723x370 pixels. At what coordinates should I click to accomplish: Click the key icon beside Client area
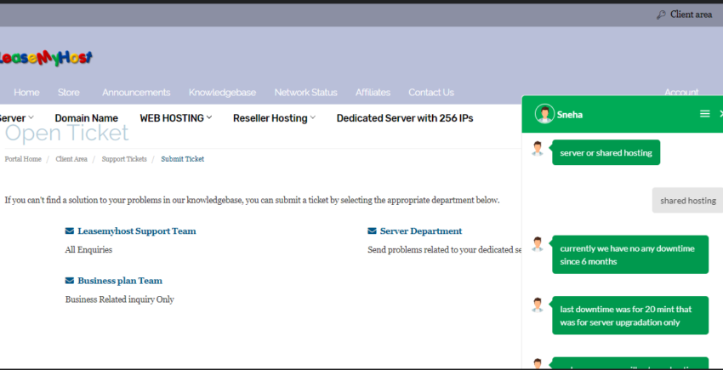pyautogui.click(x=661, y=14)
